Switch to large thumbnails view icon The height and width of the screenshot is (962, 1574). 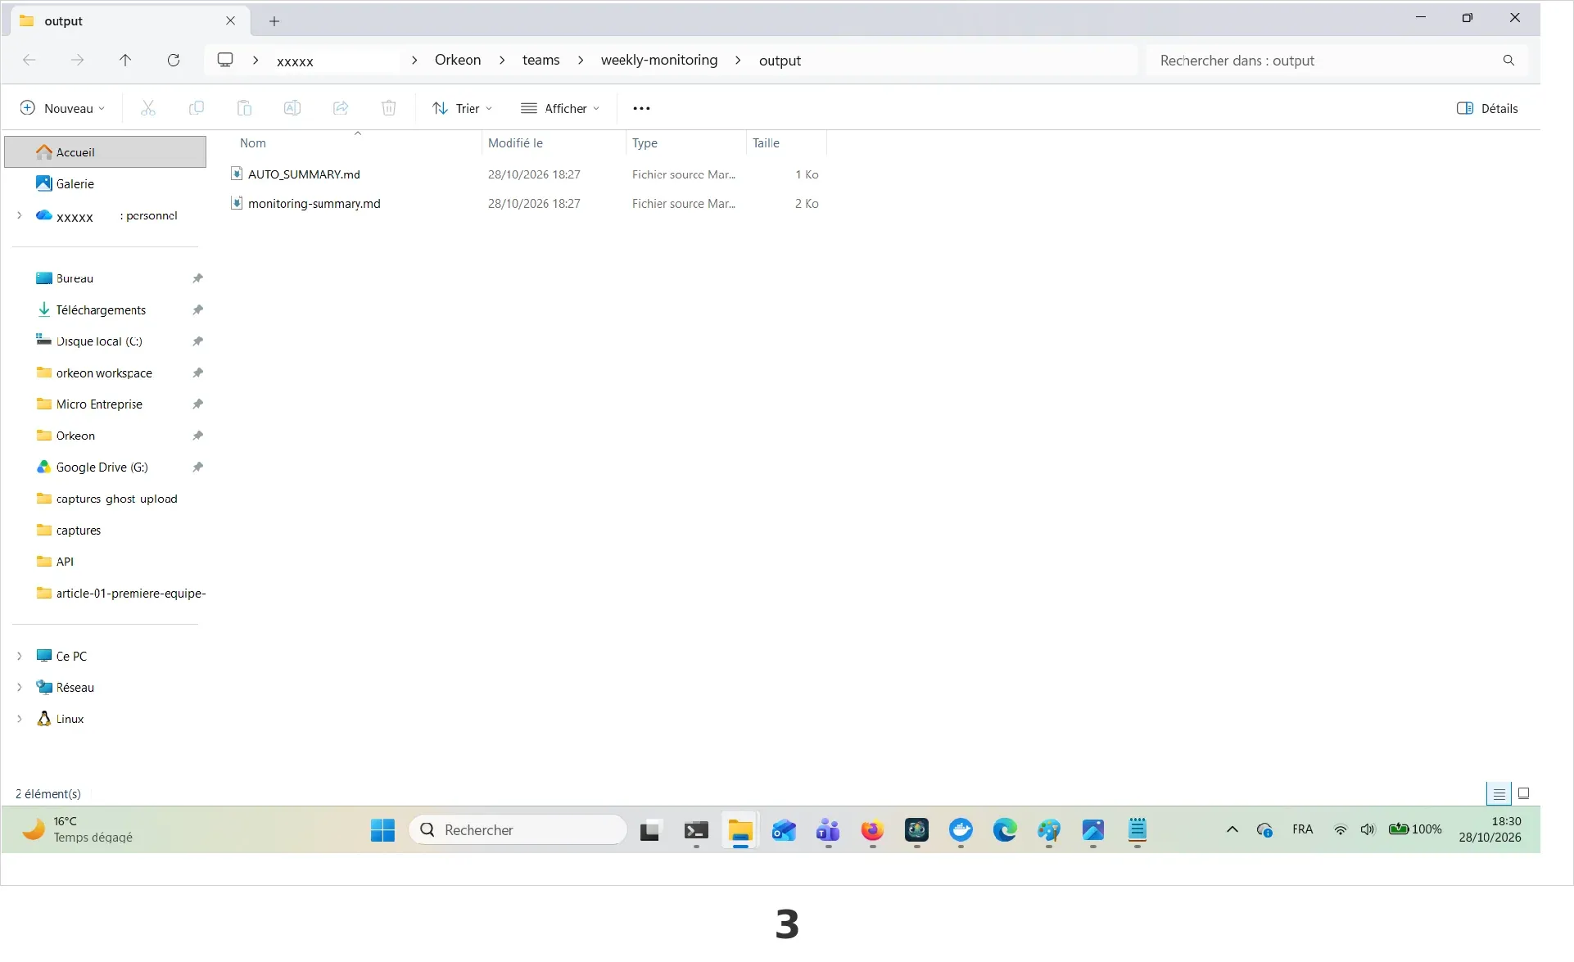point(1524,793)
